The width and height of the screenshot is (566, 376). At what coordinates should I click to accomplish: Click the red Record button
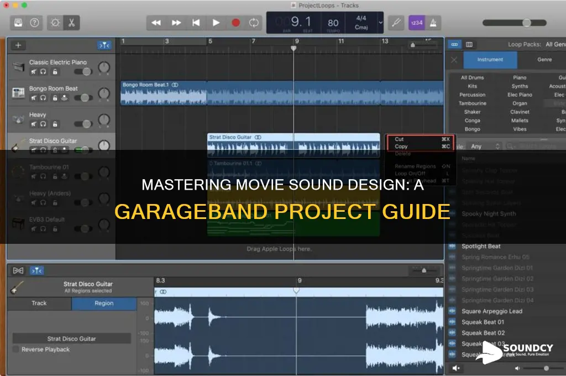point(235,23)
